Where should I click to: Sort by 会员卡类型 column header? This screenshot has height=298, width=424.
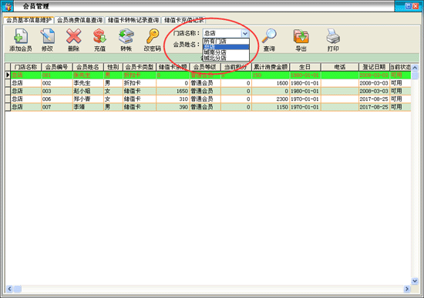[x=140, y=67]
